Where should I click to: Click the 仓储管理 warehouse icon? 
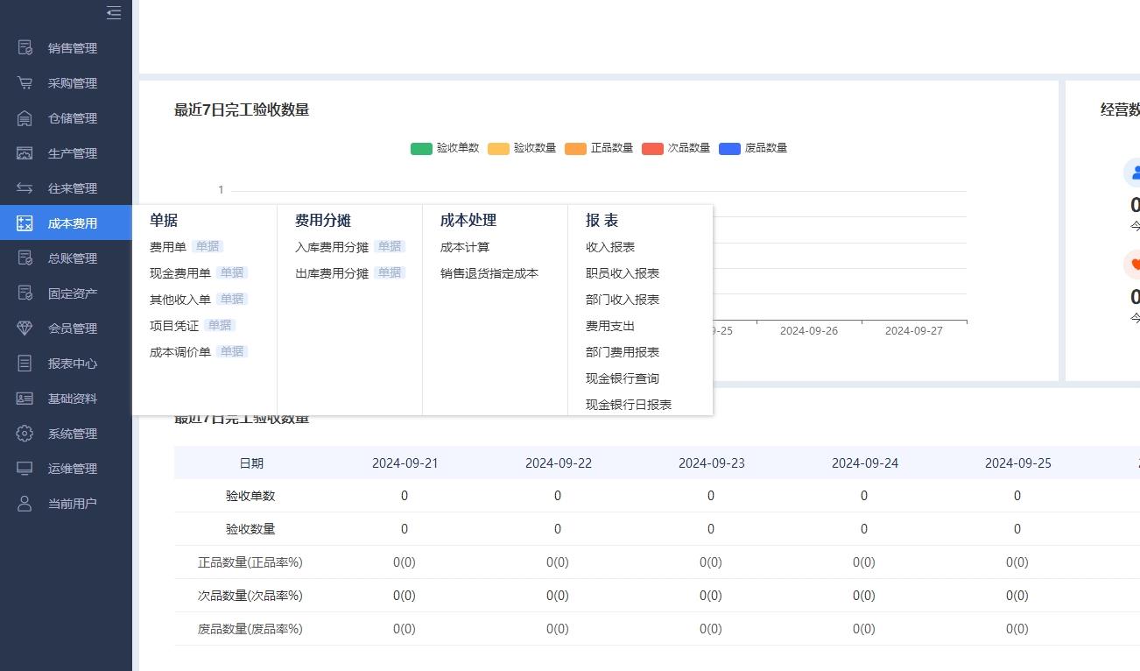25,118
